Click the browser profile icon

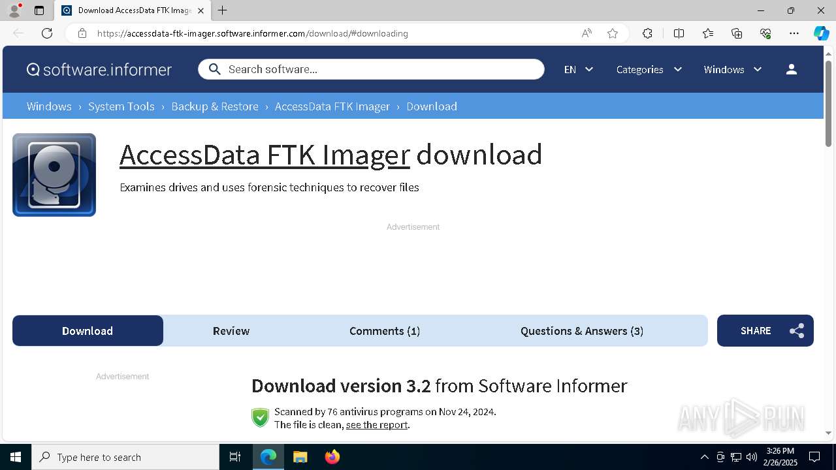click(14, 10)
